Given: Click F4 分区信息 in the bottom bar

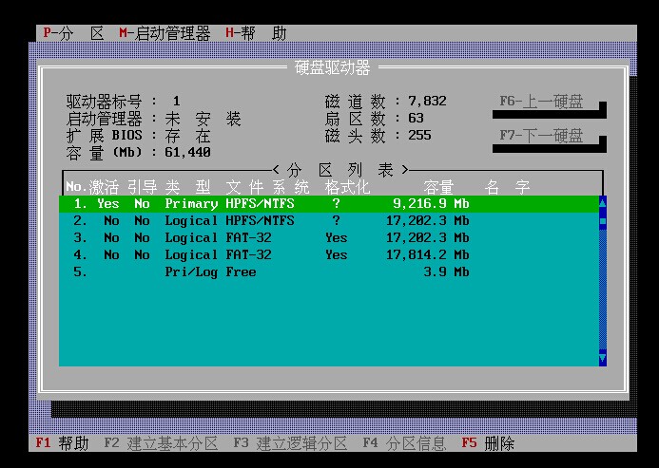Looking at the screenshot, I should tap(404, 443).
